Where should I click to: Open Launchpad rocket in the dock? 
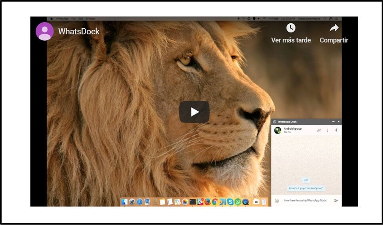pyautogui.click(x=132, y=202)
